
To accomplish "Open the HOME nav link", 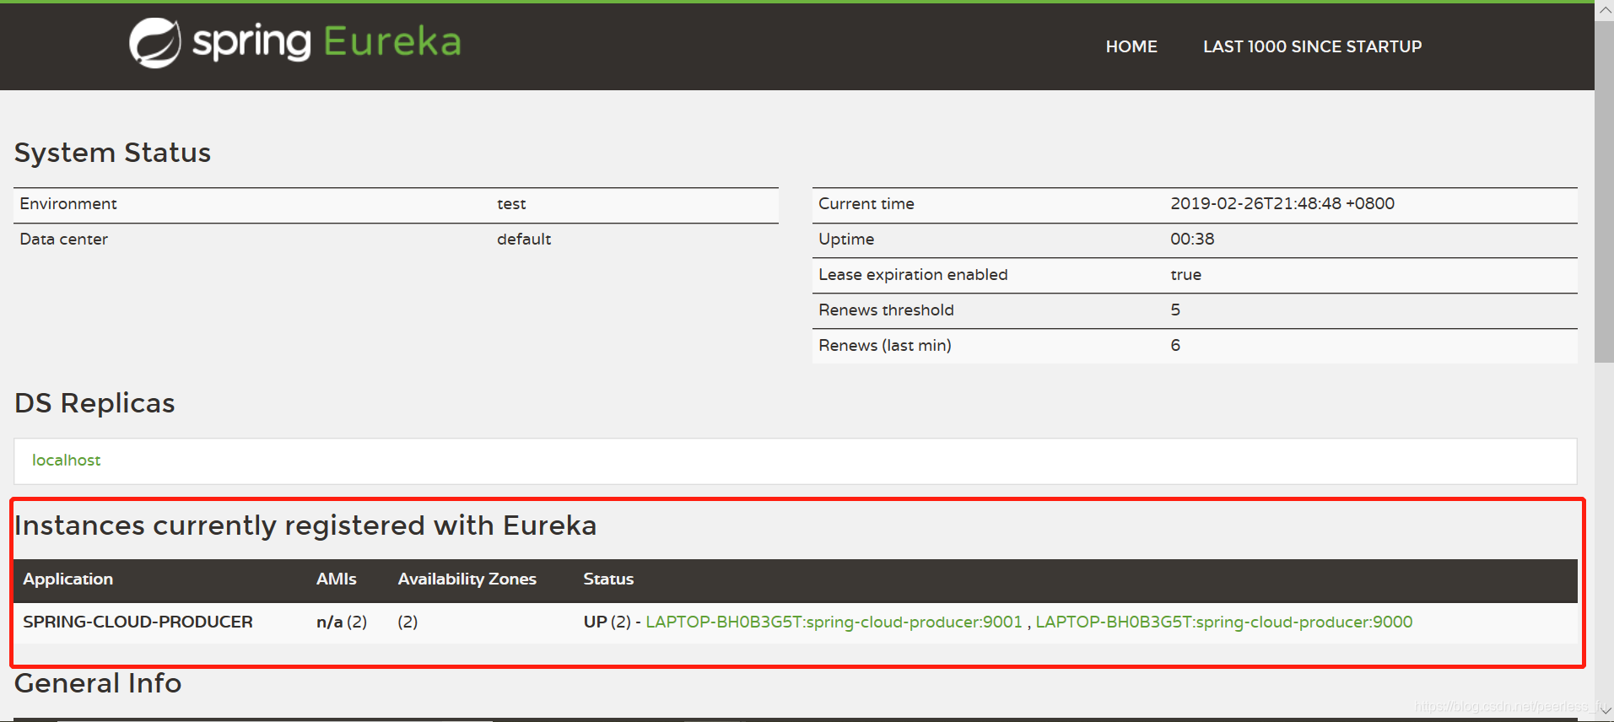I will point(1131,46).
